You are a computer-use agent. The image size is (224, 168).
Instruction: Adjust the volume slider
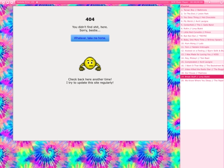coord(212,2)
